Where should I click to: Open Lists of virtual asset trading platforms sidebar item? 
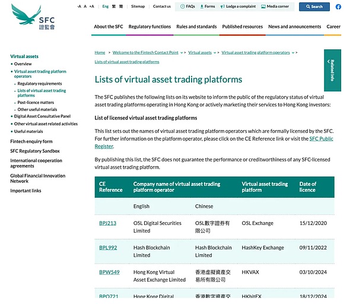pyautogui.click(x=42, y=93)
